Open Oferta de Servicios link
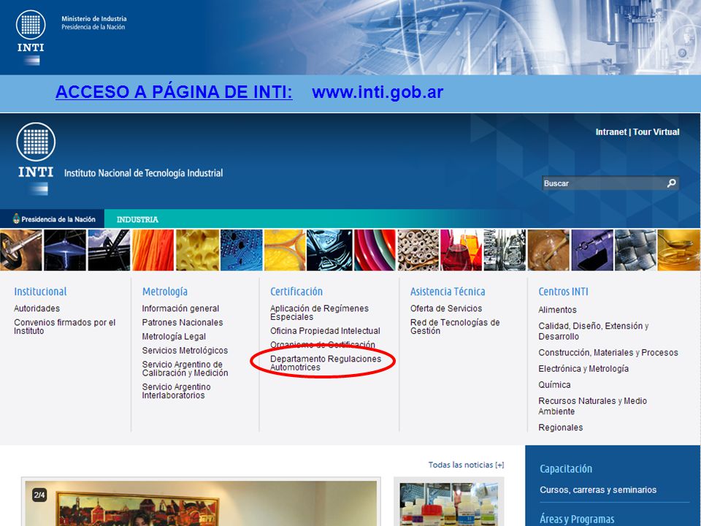701x526 pixels. coord(446,308)
